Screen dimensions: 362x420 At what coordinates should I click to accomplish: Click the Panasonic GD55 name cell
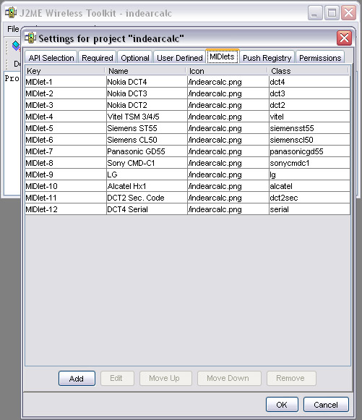(x=147, y=151)
